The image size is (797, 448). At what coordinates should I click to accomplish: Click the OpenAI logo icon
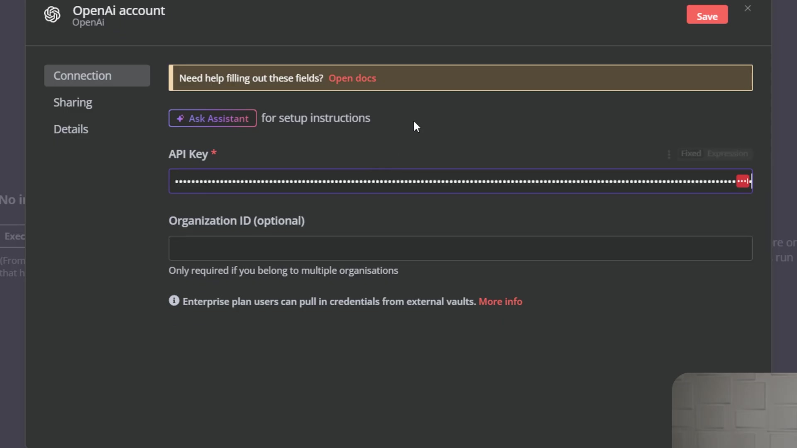click(52, 15)
